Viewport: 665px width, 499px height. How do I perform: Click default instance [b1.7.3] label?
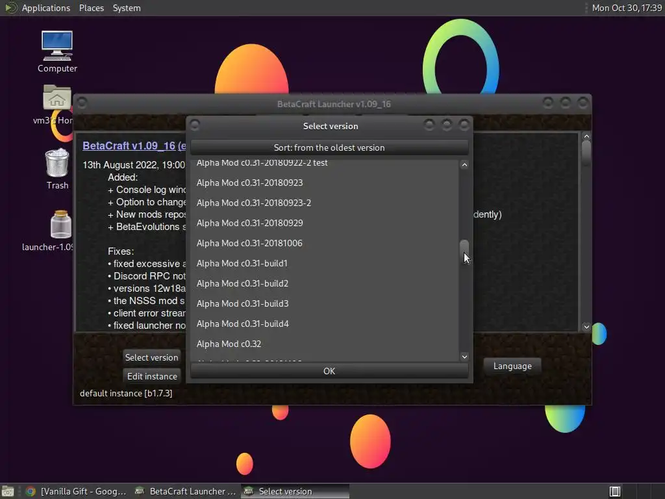click(126, 393)
